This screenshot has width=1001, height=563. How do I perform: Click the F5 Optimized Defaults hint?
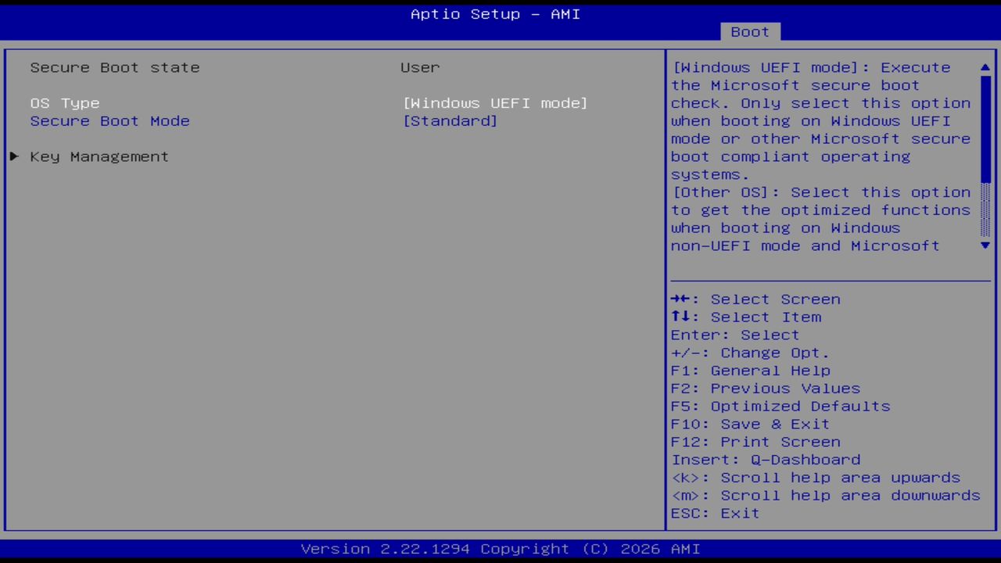pyautogui.click(x=780, y=406)
